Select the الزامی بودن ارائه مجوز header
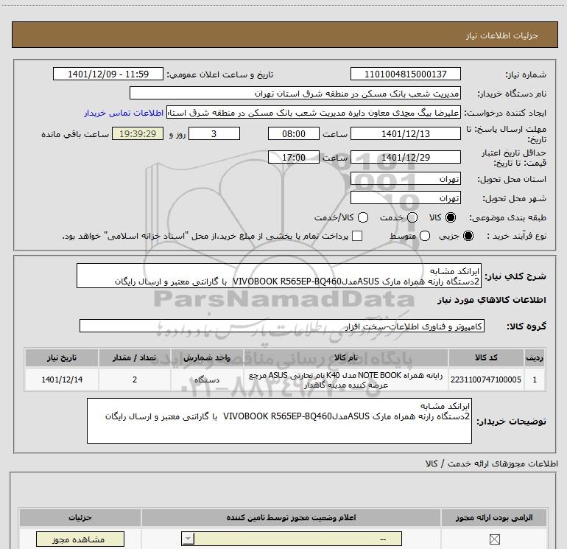Image resolution: width=567 pixels, height=549 pixels. (493, 517)
